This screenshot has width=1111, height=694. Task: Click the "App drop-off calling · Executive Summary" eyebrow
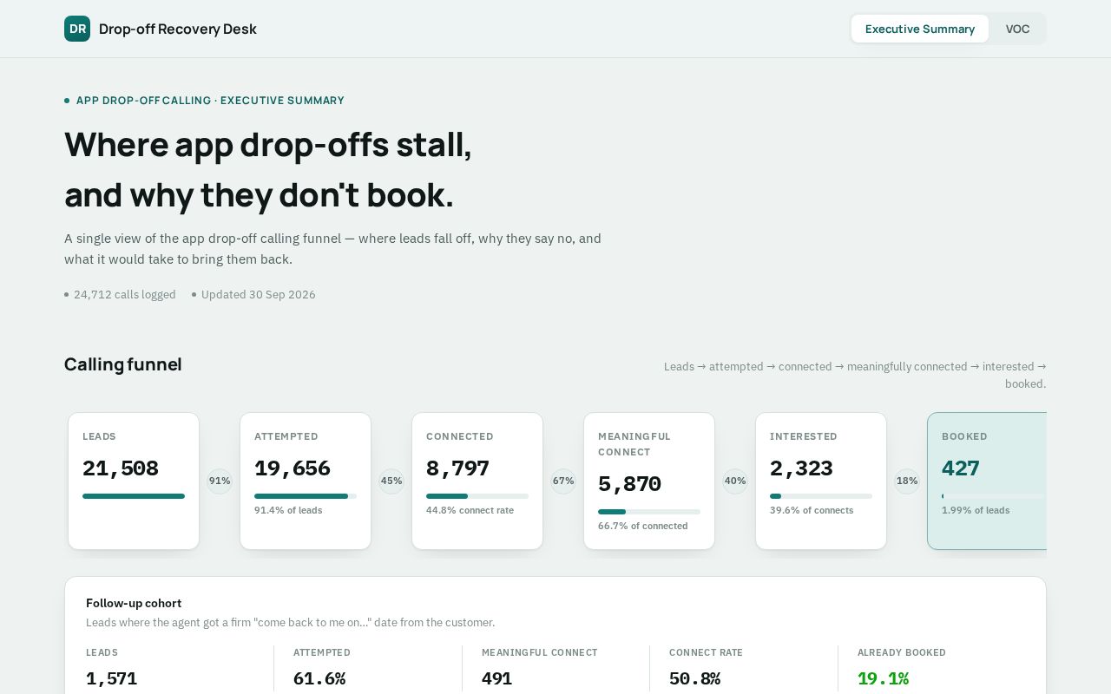coord(210,101)
